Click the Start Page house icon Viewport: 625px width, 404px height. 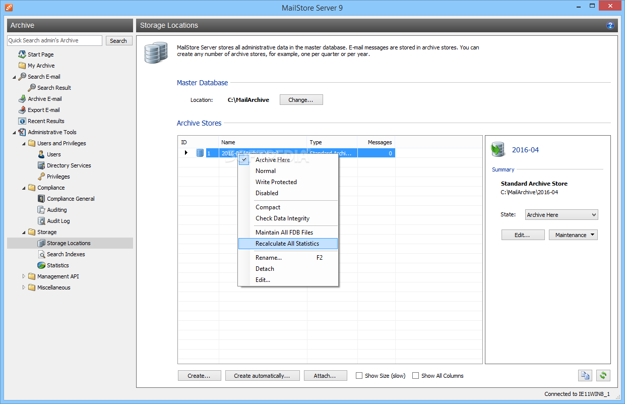[x=22, y=54]
